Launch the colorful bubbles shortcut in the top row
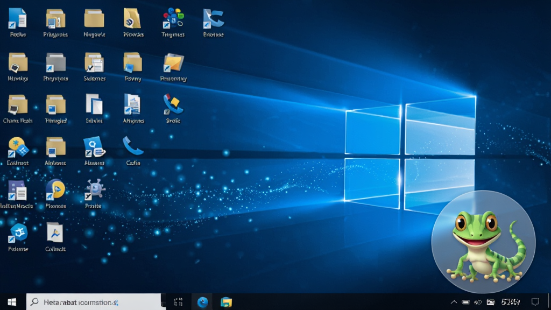Viewport: 551px width, 310px height. click(173, 18)
